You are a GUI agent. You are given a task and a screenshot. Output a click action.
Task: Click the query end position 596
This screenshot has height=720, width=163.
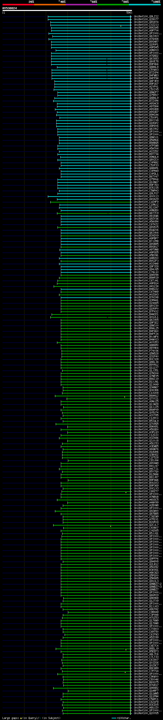pos(129,13)
